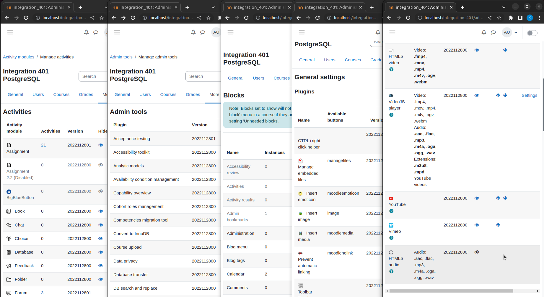Open hamburger menu in Manage admin tools window

(117, 32)
